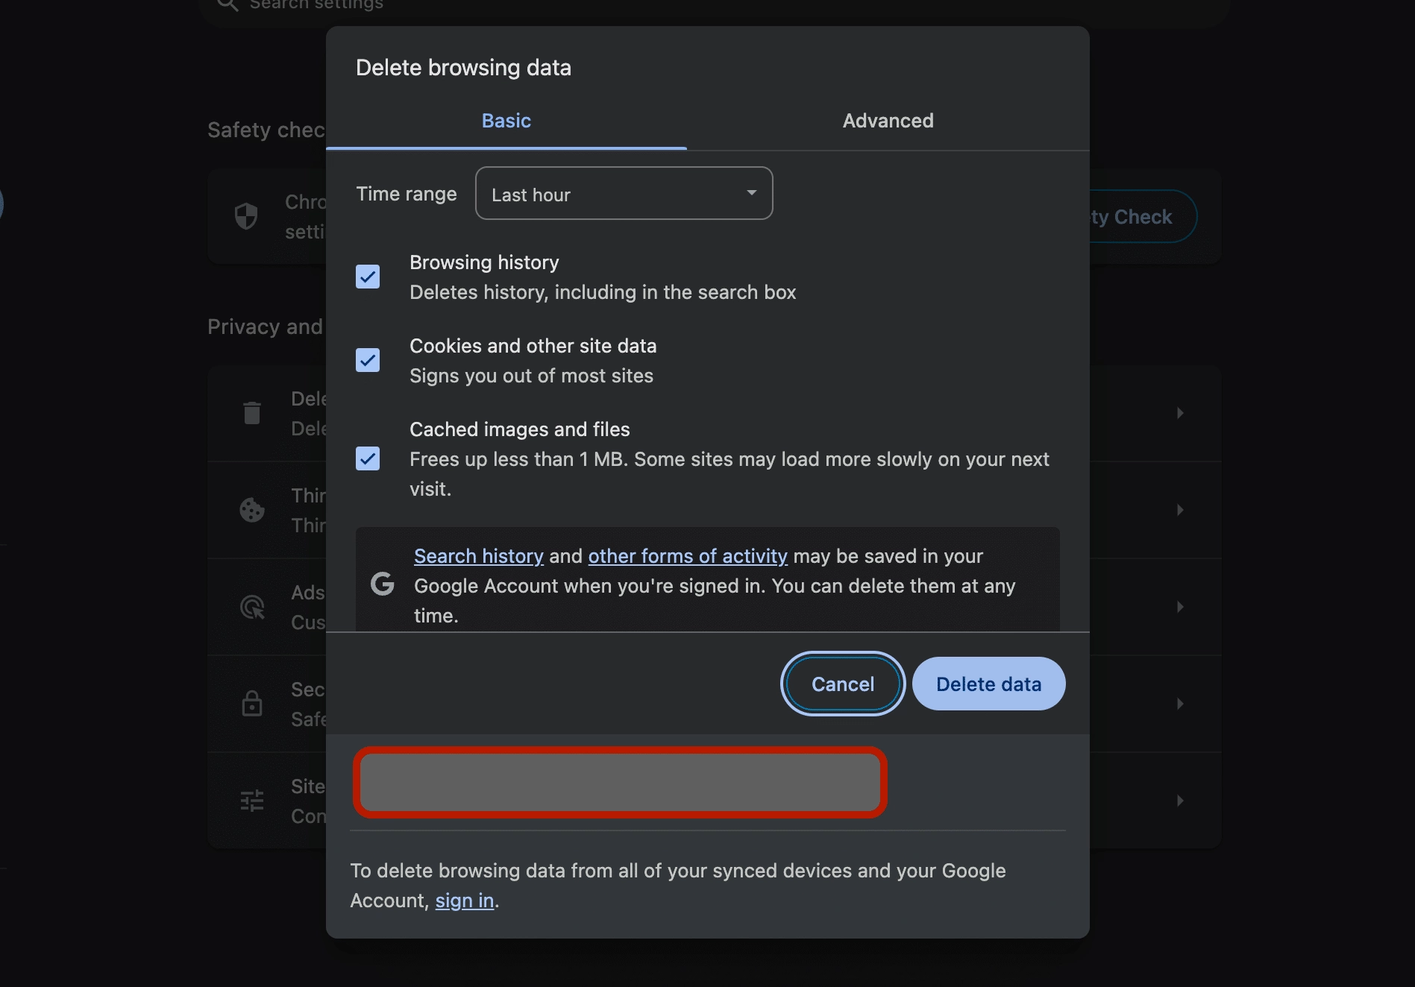Click the Safety Check button behind dialog

point(1142,216)
